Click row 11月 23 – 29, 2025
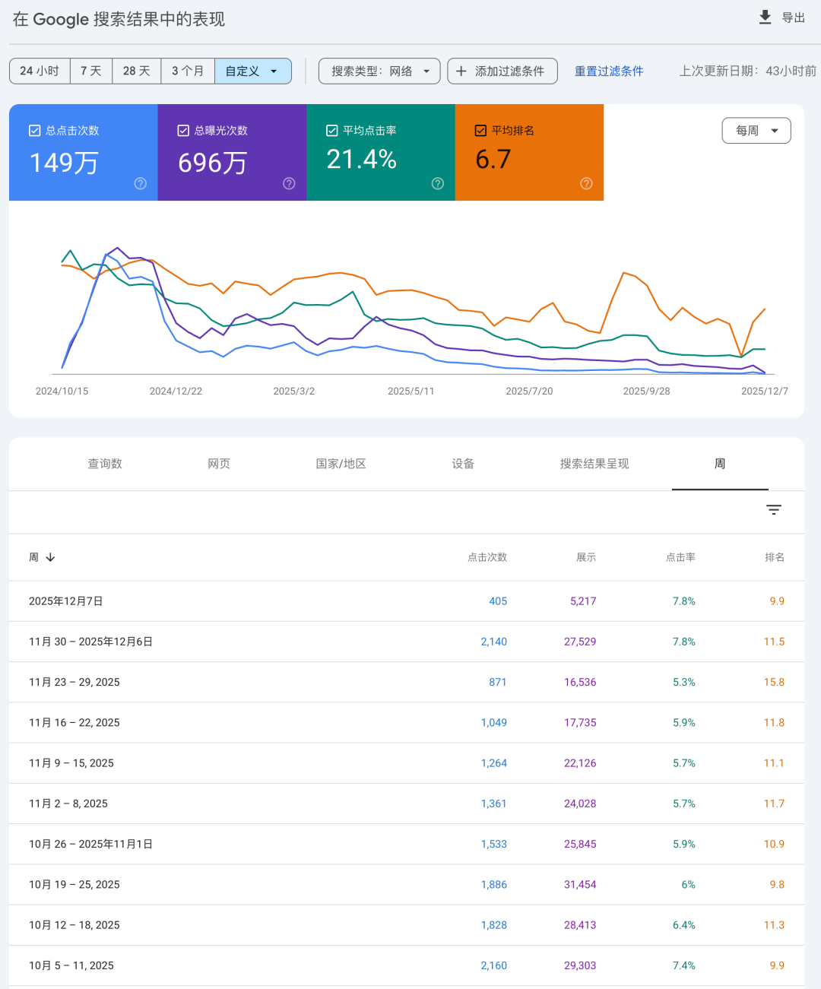The width and height of the screenshot is (821, 989). (407, 682)
